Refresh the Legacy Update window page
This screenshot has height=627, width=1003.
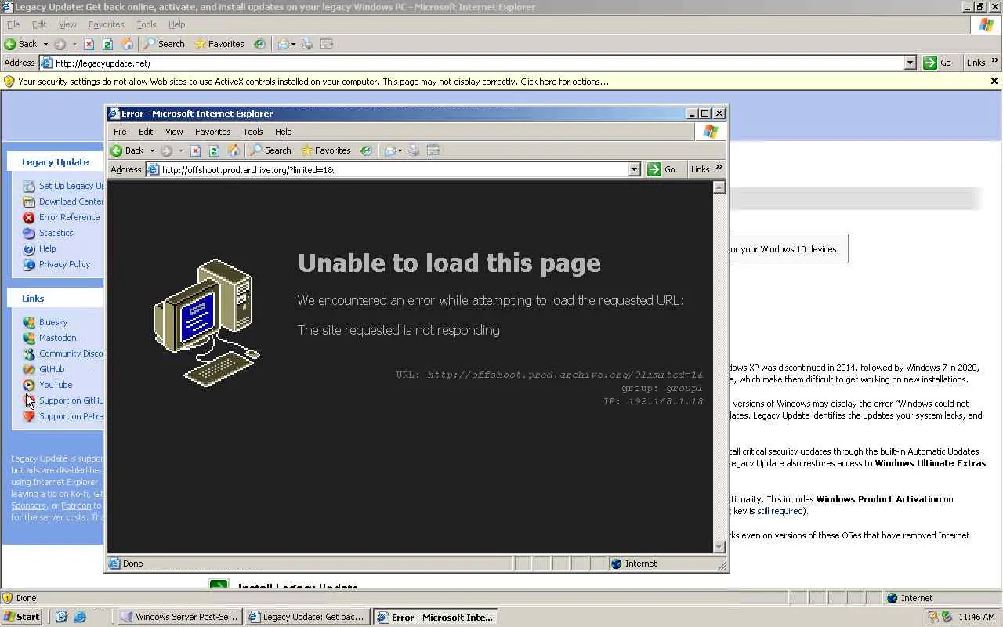coord(107,44)
